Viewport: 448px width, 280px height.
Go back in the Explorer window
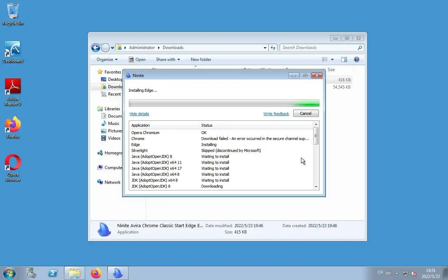pos(96,48)
